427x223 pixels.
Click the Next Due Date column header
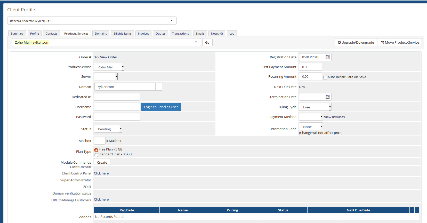(x=358, y=210)
